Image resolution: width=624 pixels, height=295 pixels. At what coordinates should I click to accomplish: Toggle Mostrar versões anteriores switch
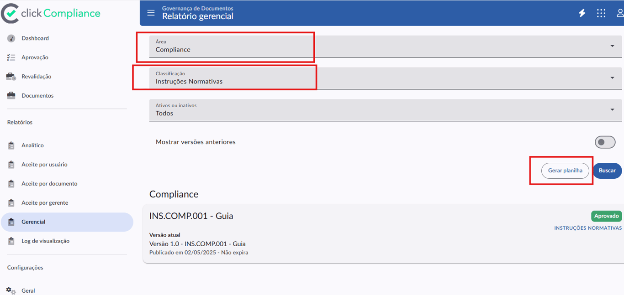[605, 142]
